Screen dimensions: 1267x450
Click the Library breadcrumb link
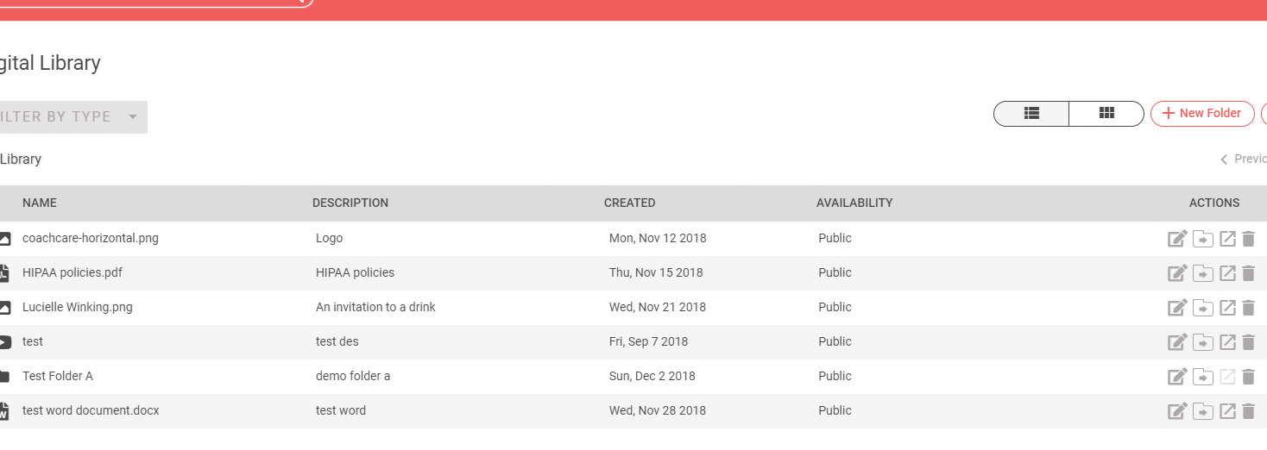click(21, 159)
